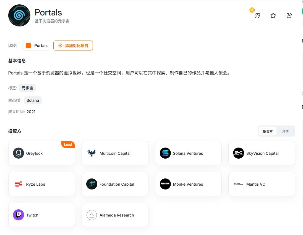Open the Monke Ventures card

click(189, 184)
